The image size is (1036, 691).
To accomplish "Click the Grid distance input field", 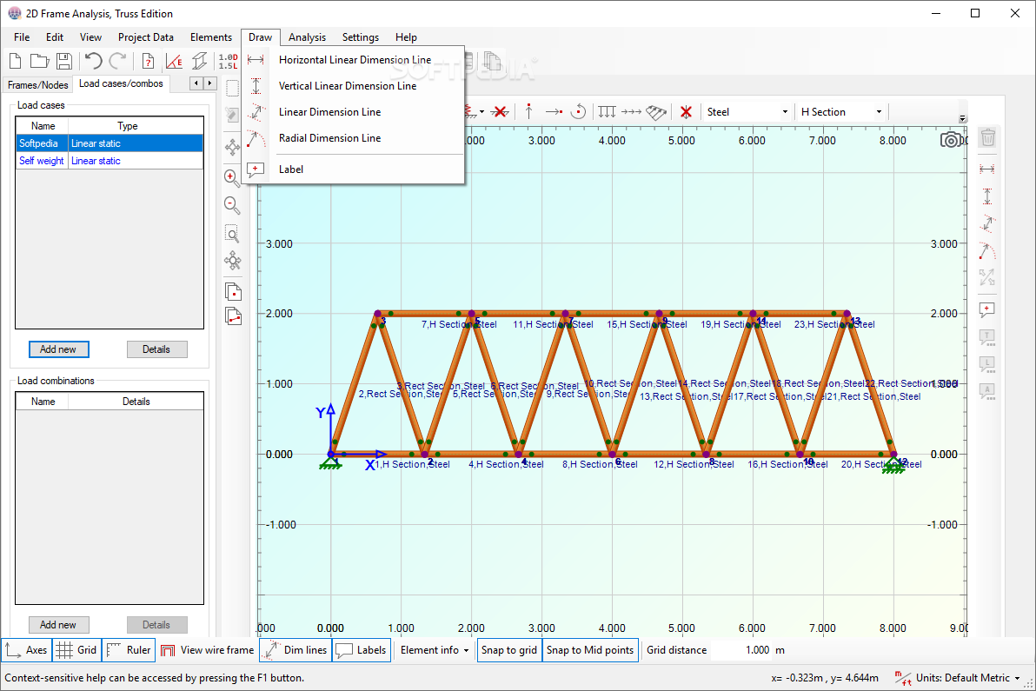I will coord(741,650).
